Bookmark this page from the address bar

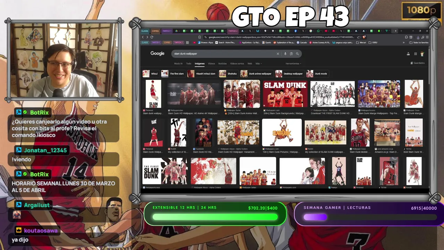[199, 37]
